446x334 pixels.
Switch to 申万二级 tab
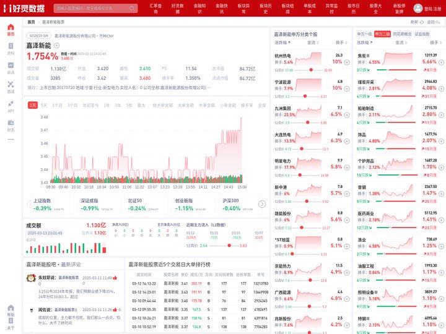[382, 34]
